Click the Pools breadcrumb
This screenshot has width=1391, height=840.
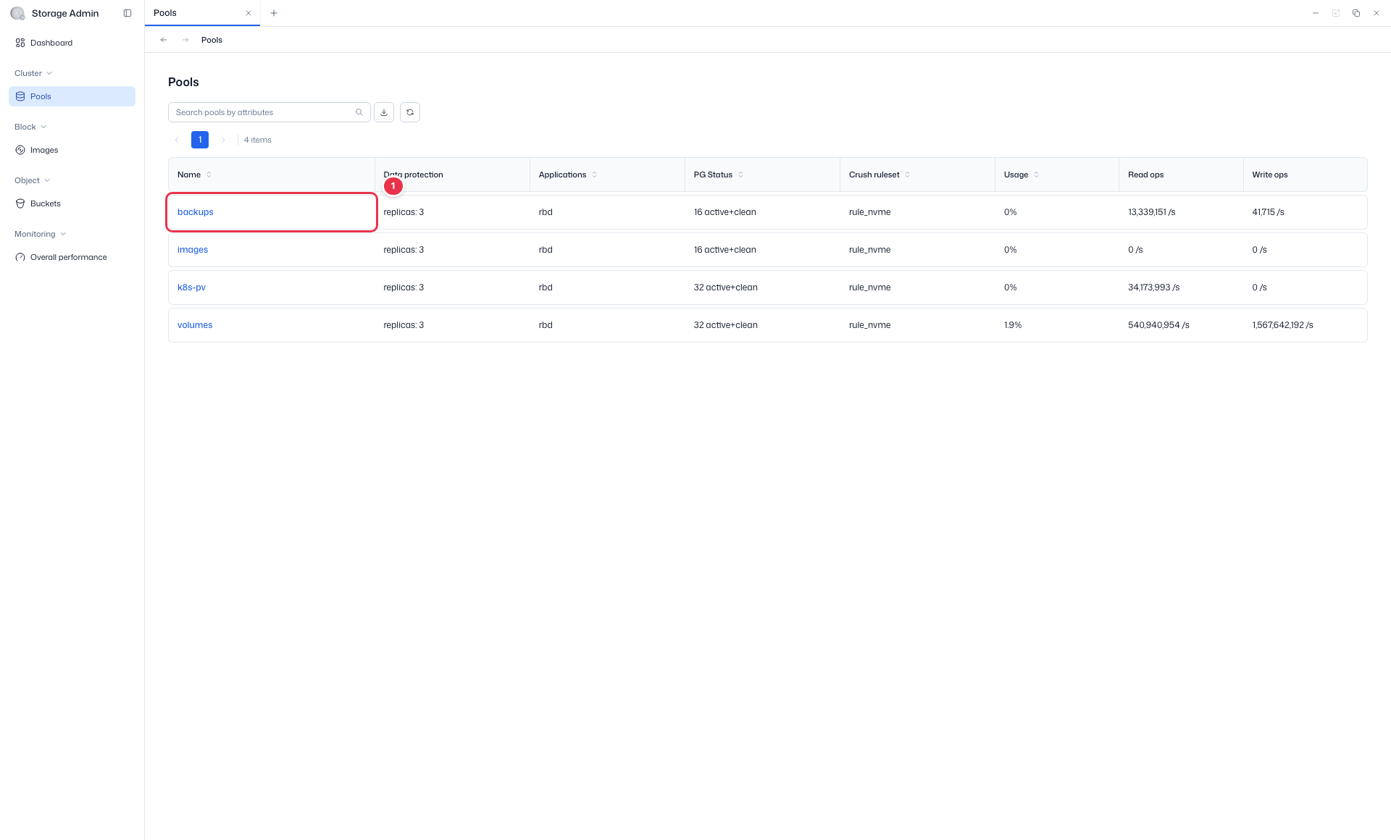[212, 40]
